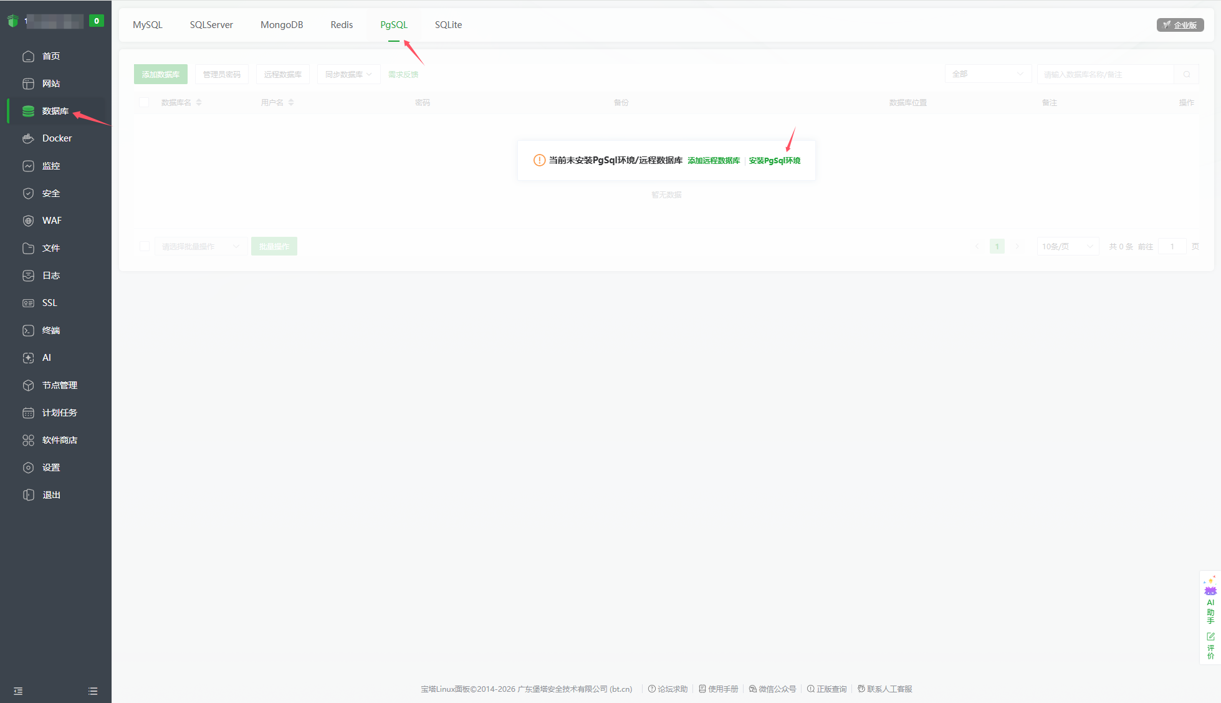Sort by 数据库名 column arrows
Screen dimensions: 1221x703
(199, 102)
